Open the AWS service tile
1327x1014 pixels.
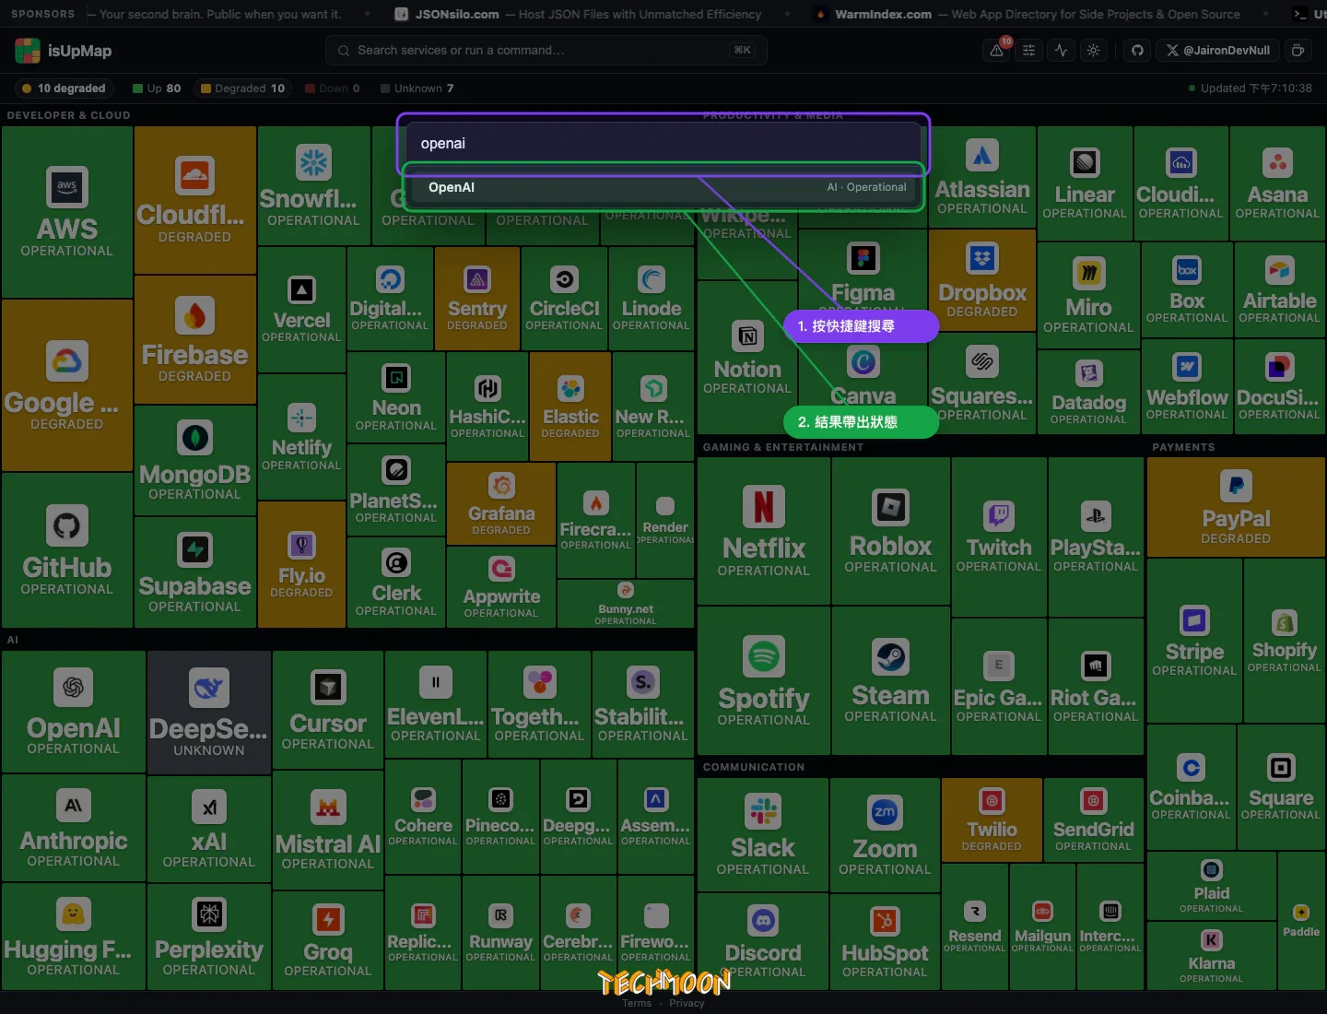click(67, 212)
